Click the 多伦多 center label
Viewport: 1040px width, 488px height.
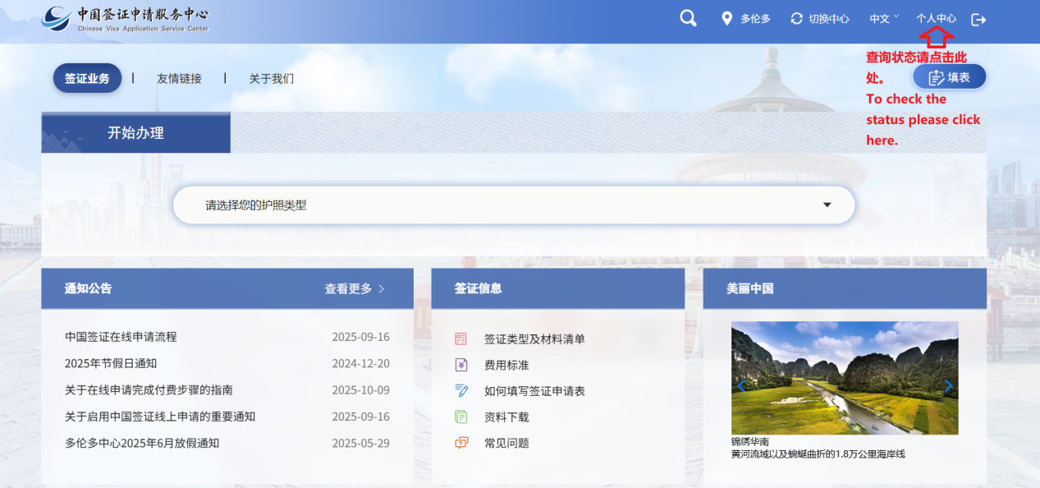click(x=755, y=18)
